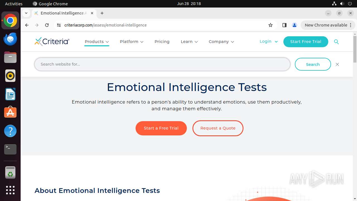Open Google Chrome app menu in top bar
This screenshot has width=357, height=201.
[50, 4]
